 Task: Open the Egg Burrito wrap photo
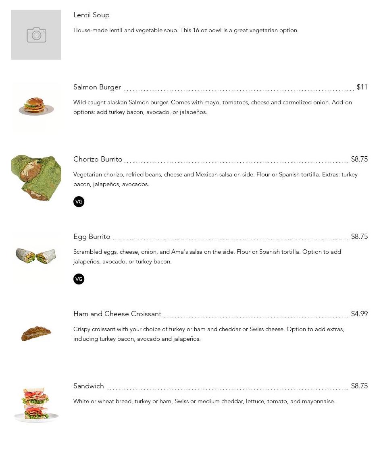click(x=36, y=256)
